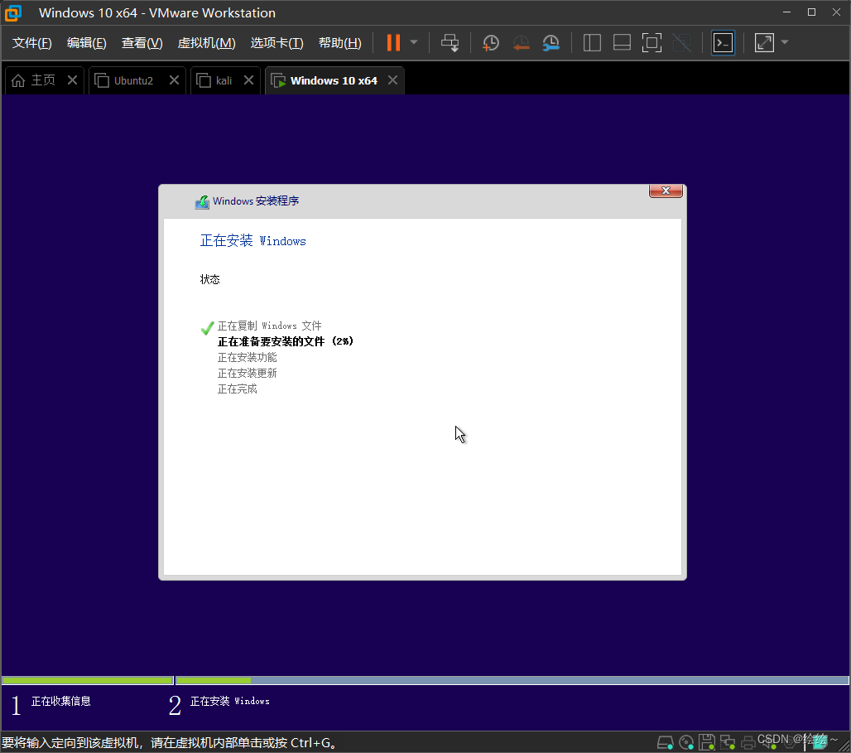Screen dimensions: 851x753
Task: Click the network adapter icon in status bar
Action: point(727,741)
